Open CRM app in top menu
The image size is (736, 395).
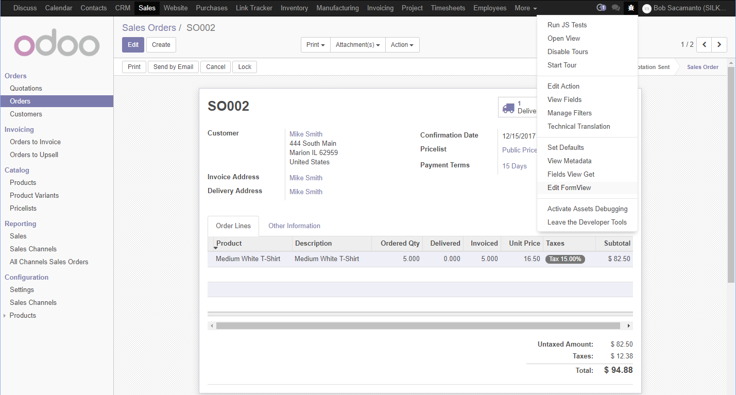(x=123, y=8)
